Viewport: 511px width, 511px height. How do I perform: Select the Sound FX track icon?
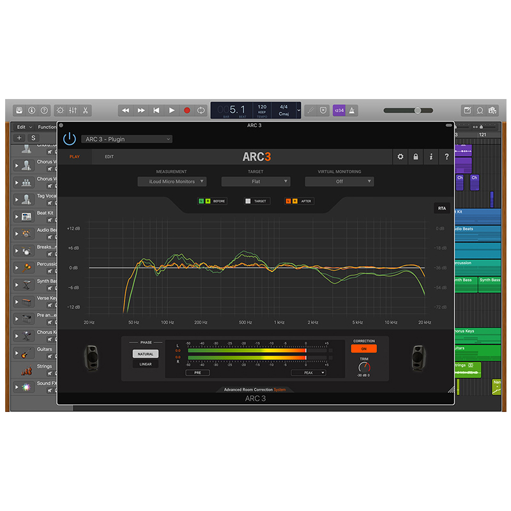click(26, 387)
